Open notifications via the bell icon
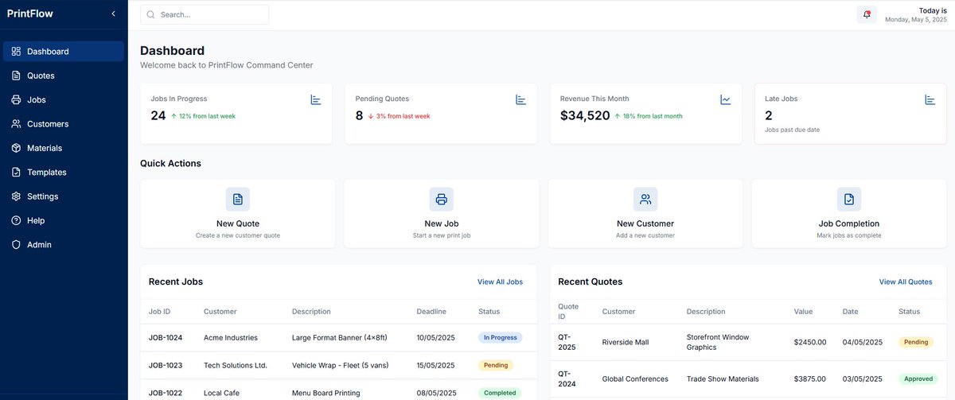 click(x=867, y=14)
